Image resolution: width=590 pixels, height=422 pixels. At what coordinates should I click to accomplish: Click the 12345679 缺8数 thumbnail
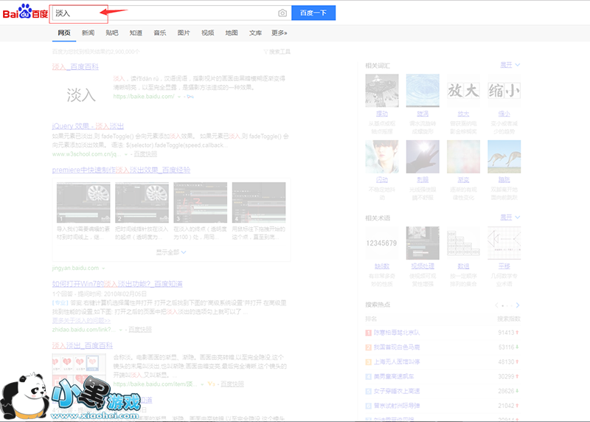point(382,243)
